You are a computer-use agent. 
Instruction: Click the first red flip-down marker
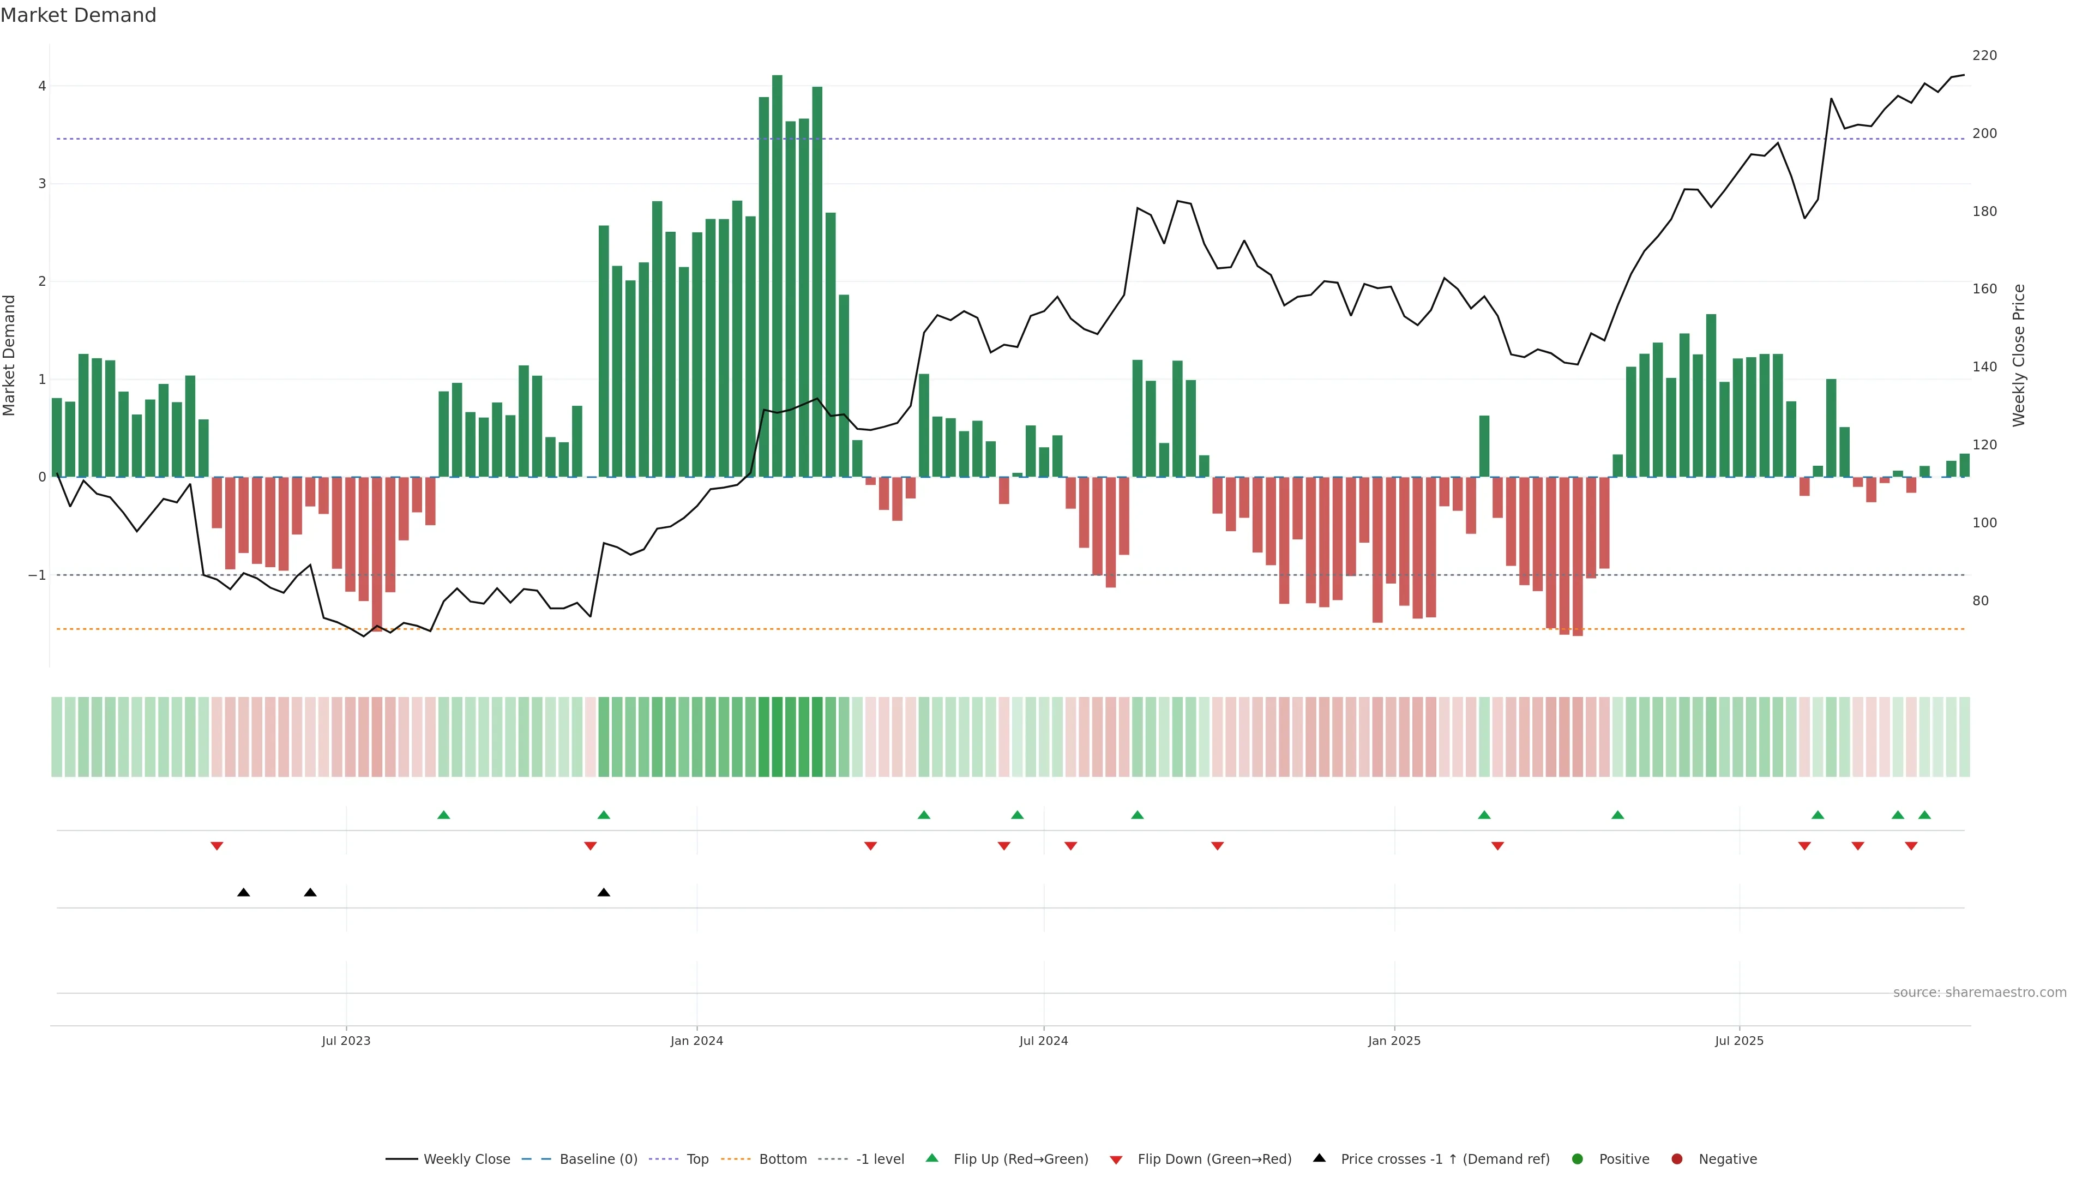(x=217, y=846)
